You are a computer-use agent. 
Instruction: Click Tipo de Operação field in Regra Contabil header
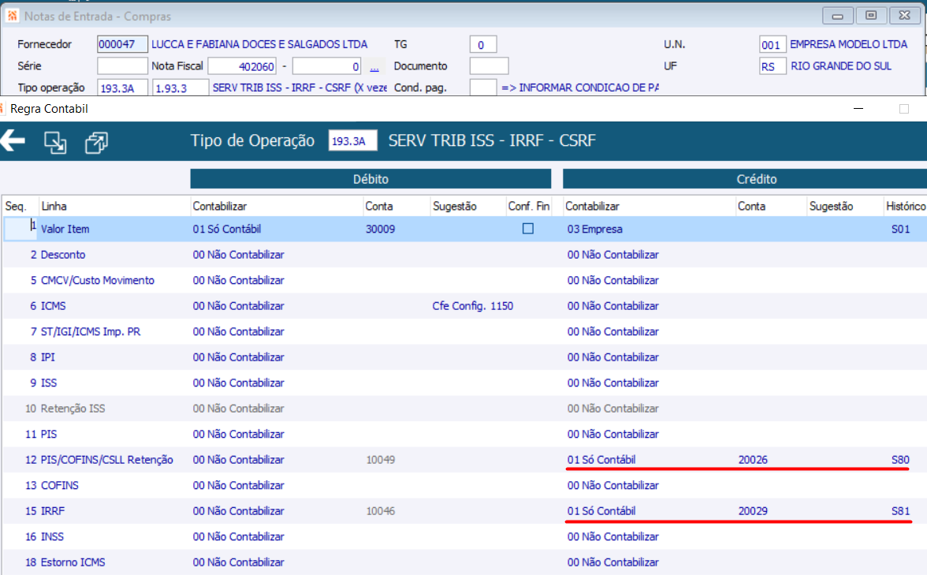[352, 140]
